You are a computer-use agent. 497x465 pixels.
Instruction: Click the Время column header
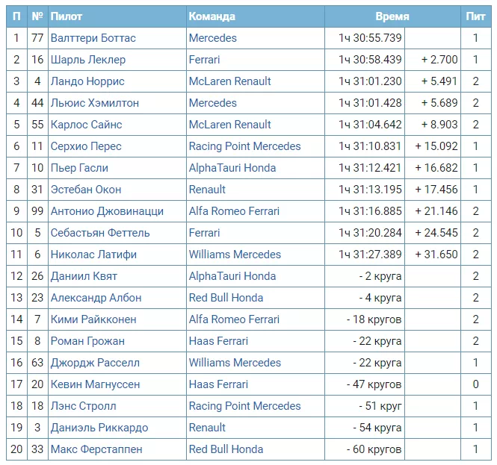392,16
